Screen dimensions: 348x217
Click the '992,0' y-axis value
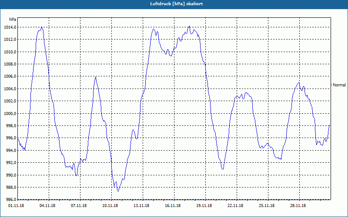coord(10,163)
